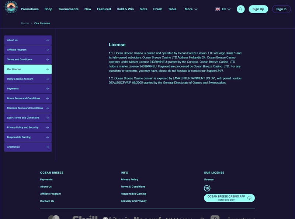Click the Ocean Breeze Casino logo
This screenshot has height=219, width=295.
click(x=11, y=7)
